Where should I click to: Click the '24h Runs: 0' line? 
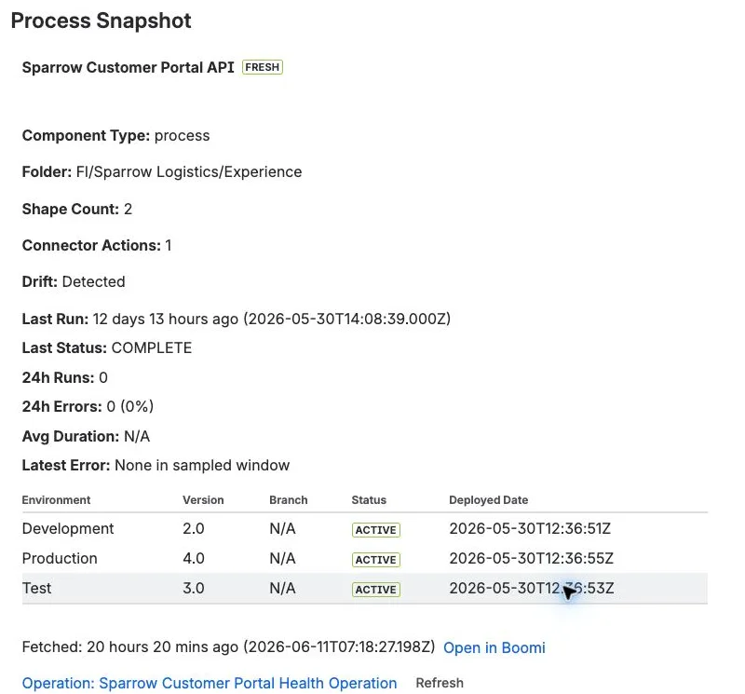tap(65, 378)
